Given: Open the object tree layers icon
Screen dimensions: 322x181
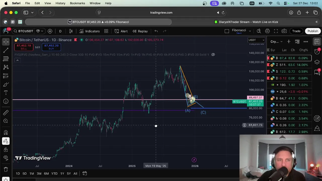Looking at the screenshot, I should click(x=317, y=62).
